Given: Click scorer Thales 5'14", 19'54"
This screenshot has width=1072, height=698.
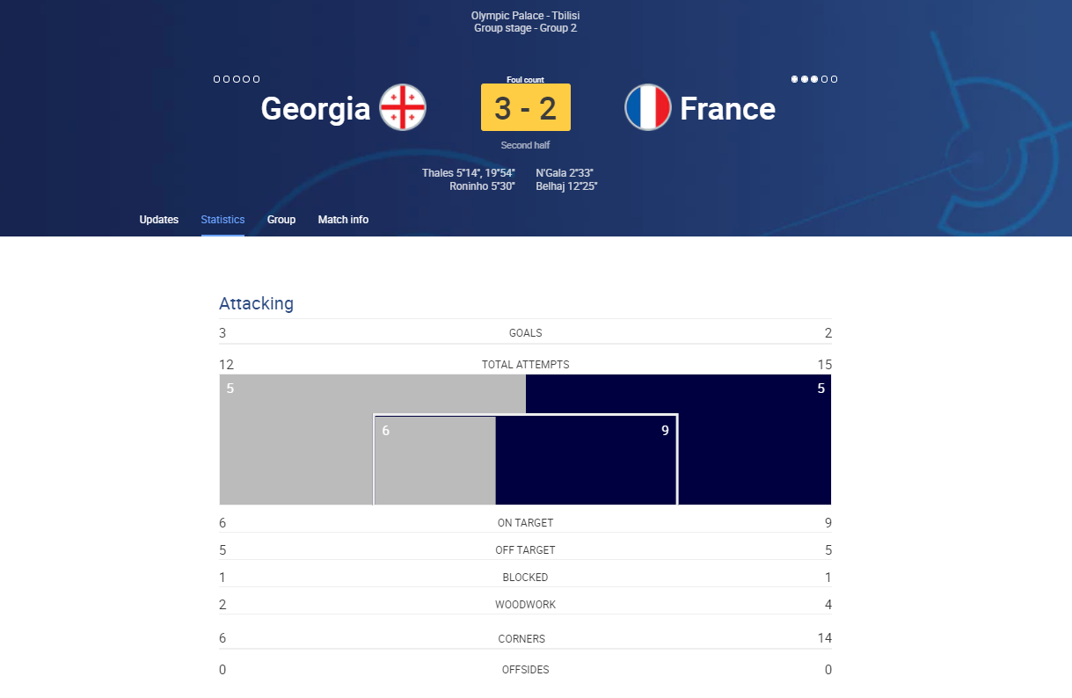Looking at the screenshot, I should point(469,173).
